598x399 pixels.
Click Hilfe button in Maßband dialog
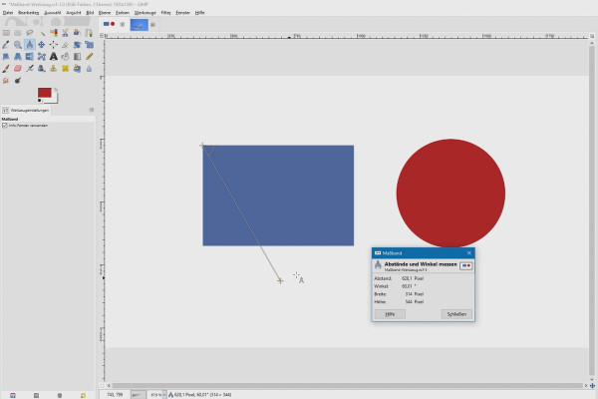coord(390,314)
